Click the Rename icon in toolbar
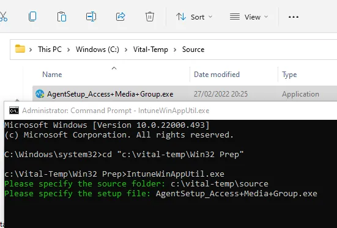337x228 pixels. click(x=91, y=17)
